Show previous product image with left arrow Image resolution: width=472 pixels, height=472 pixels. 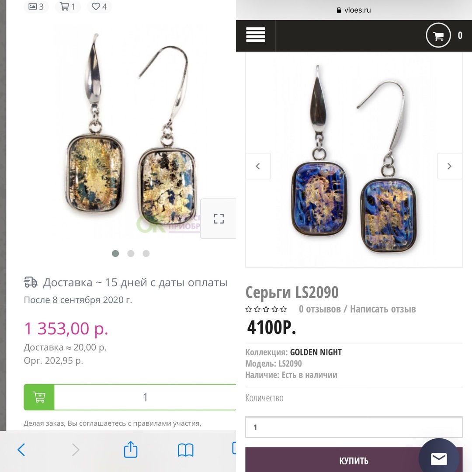point(258,166)
